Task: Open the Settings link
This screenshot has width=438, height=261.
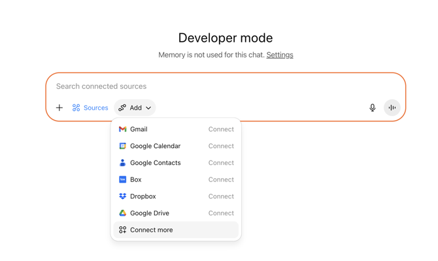Action: tap(280, 55)
